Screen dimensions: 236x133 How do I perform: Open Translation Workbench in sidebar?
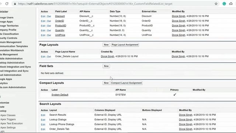(x=12, y=50)
